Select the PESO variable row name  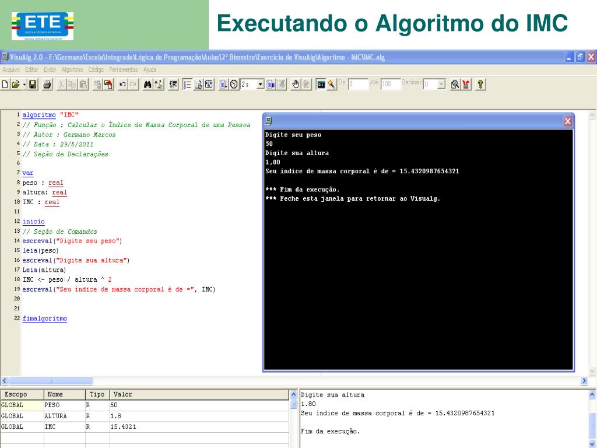(x=52, y=405)
